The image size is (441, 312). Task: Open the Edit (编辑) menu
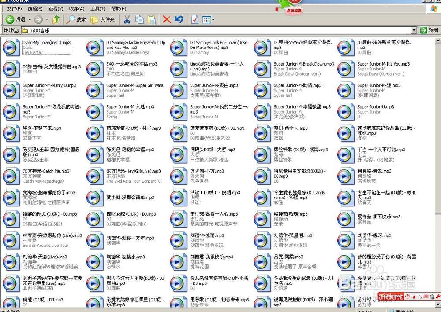(x=35, y=9)
